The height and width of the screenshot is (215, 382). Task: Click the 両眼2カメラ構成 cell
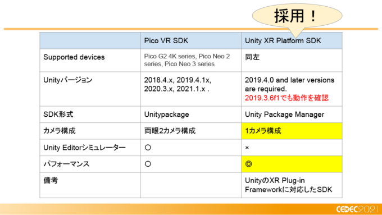pyautogui.click(x=170, y=131)
